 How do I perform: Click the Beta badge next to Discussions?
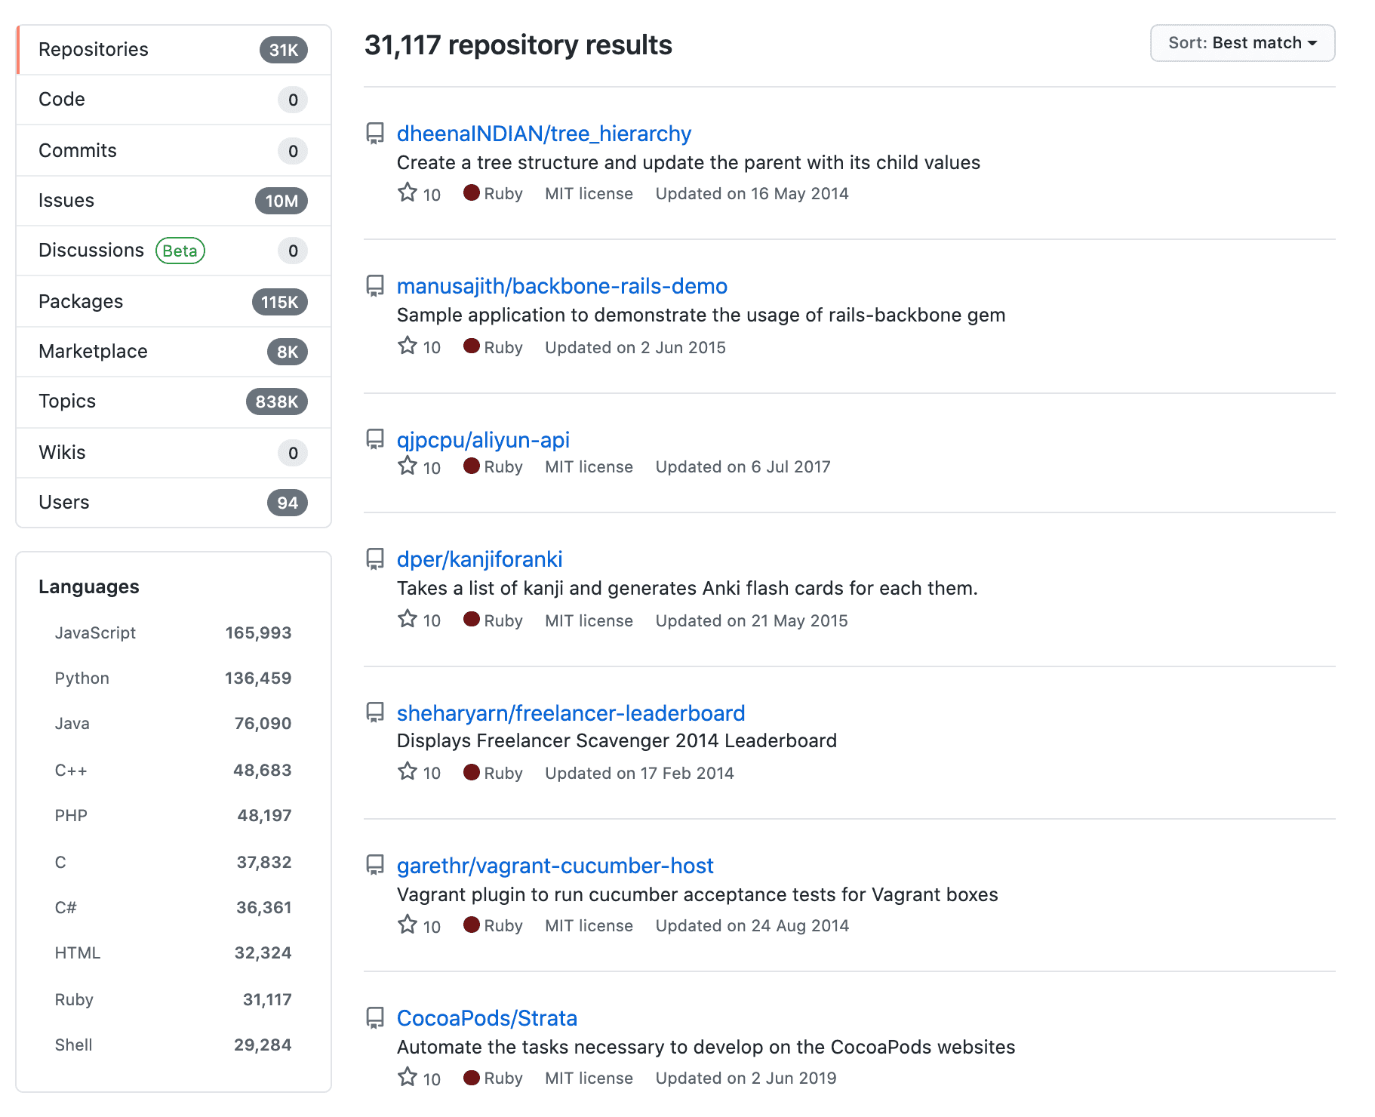tap(180, 250)
